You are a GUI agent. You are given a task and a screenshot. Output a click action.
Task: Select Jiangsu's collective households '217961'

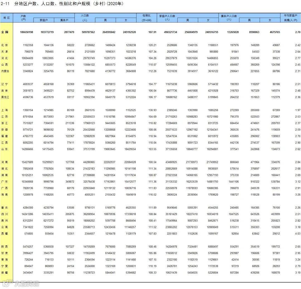(x=70, y=117)
